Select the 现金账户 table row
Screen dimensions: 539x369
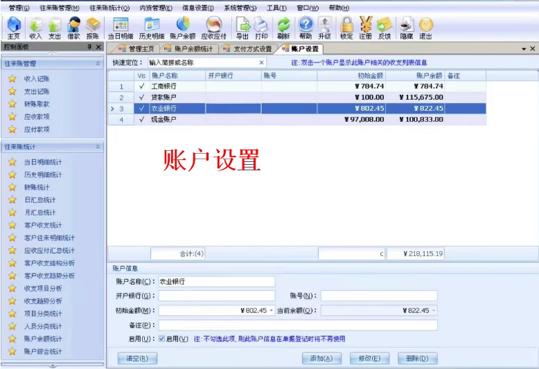pyautogui.click(x=297, y=119)
